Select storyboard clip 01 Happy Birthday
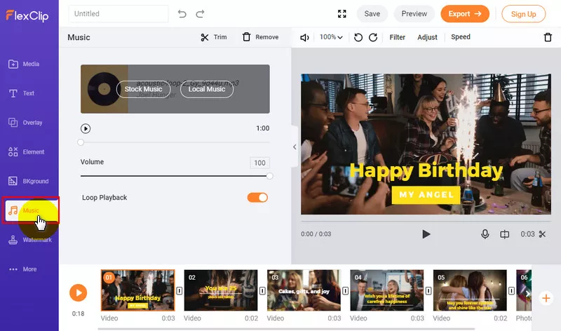 coord(137,290)
